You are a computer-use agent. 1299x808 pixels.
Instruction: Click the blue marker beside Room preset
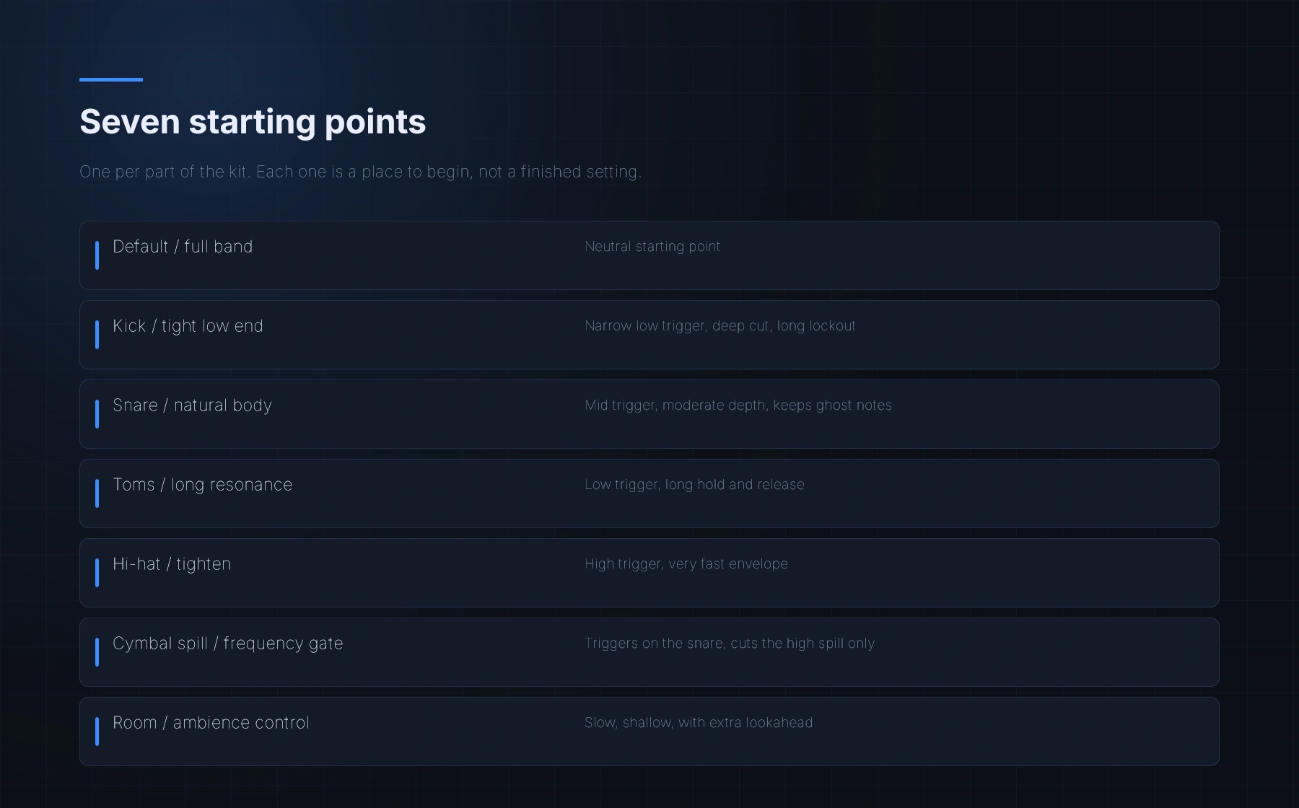[97, 732]
